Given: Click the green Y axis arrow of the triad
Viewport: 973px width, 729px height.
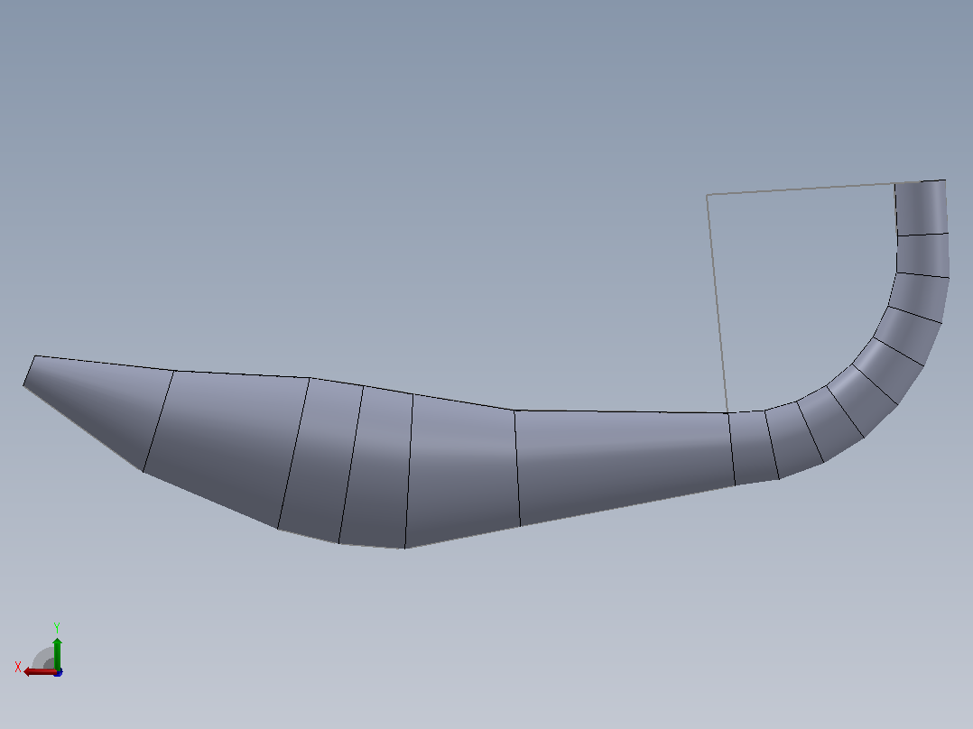Looking at the screenshot, I should [x=57, y=653].
